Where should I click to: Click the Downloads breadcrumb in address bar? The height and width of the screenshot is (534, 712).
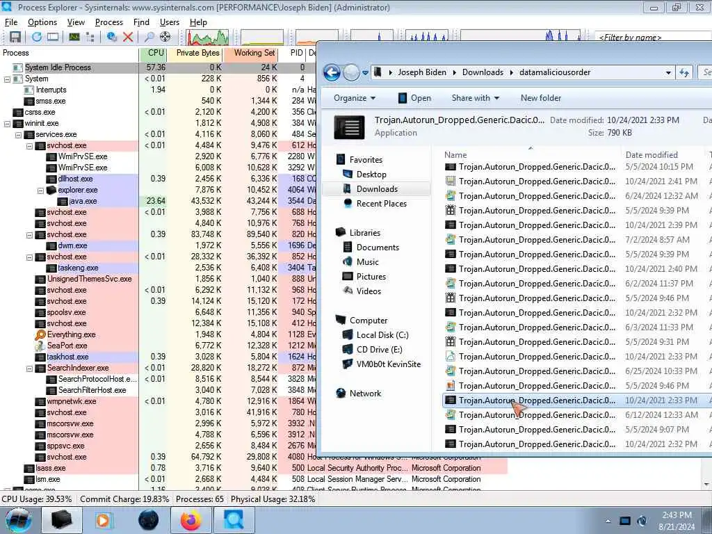(x=483, y=72)
